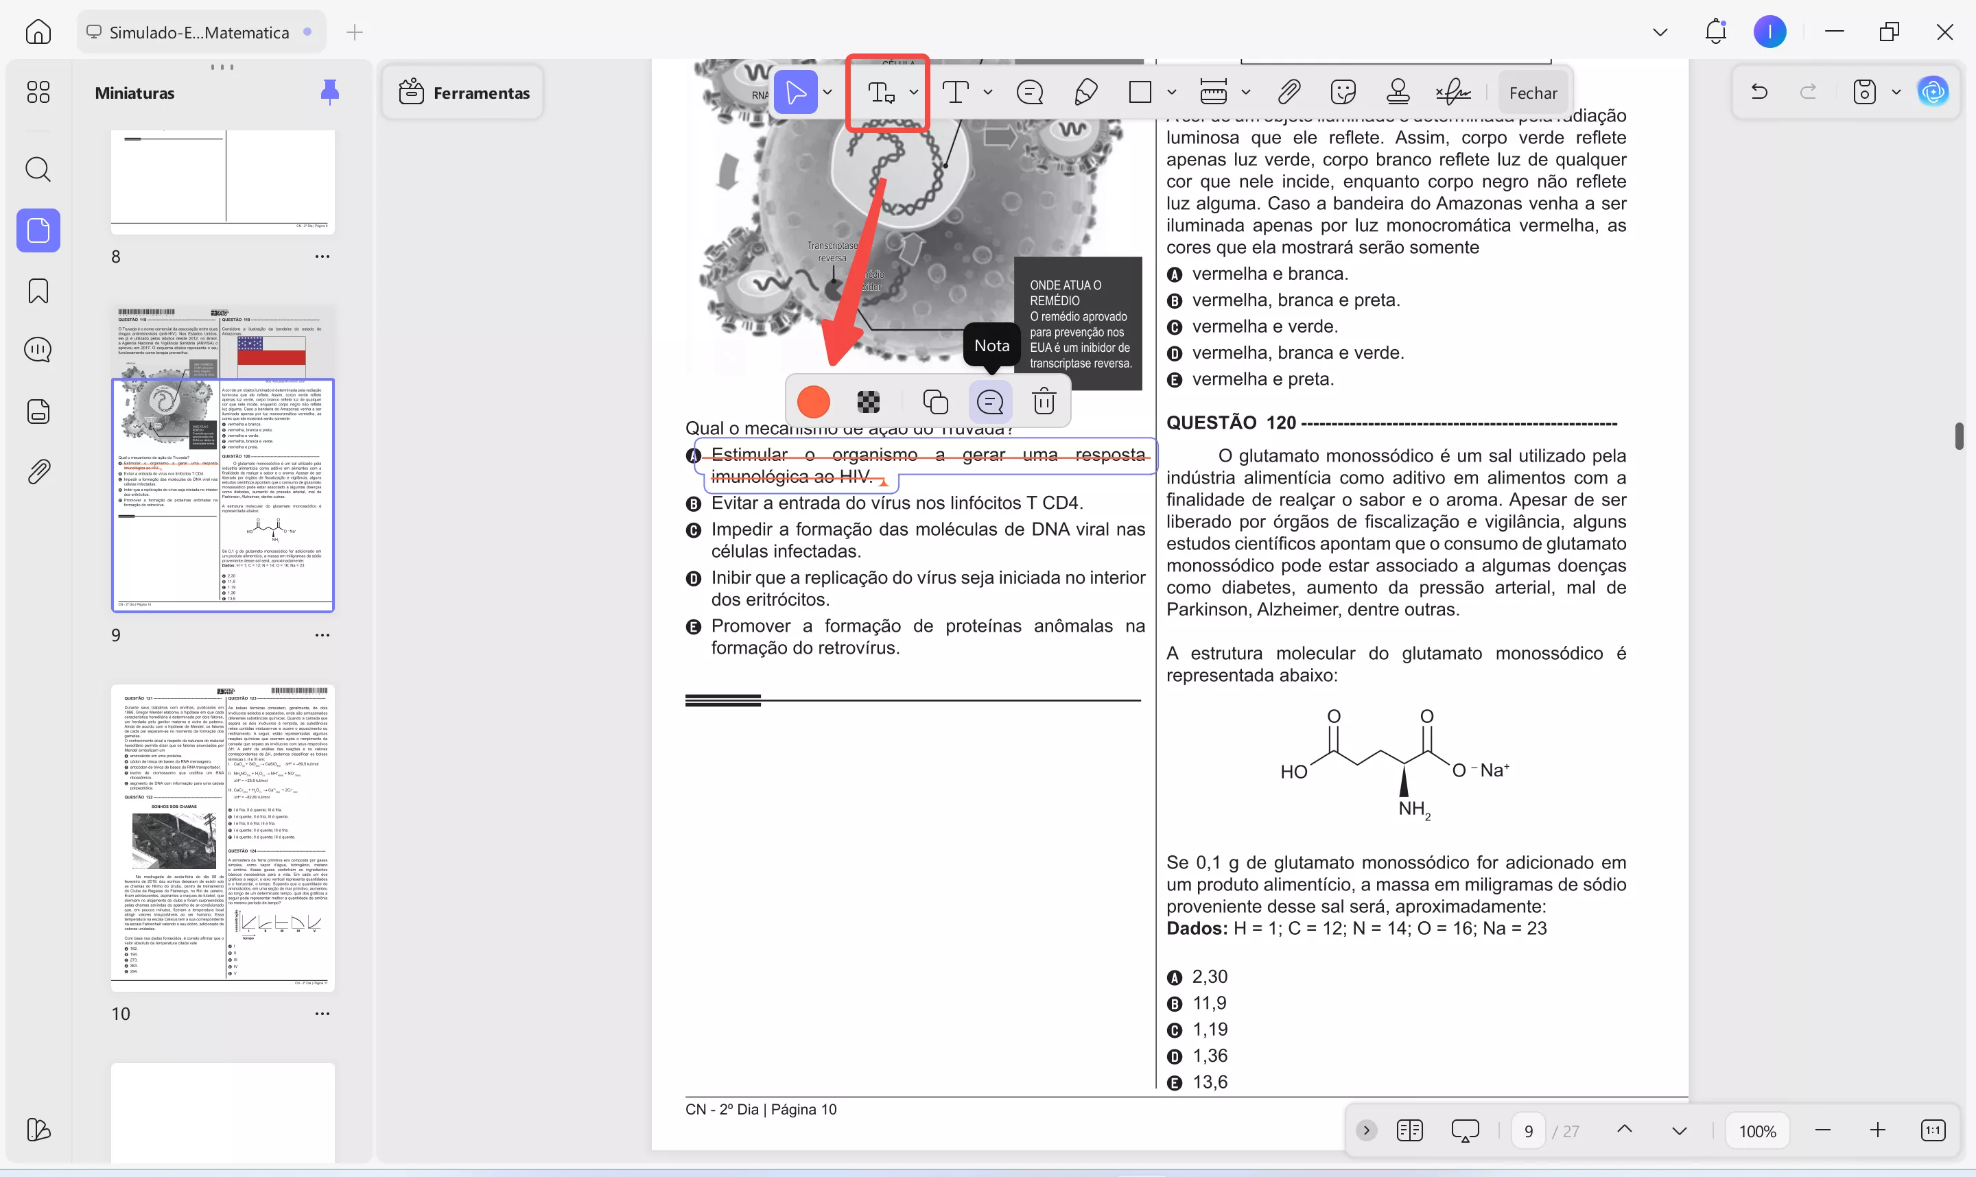Screen dimensions: 1976x1177
Task: Copy the annotation using the duplicate icon
Action: click(x=935, y=402)
